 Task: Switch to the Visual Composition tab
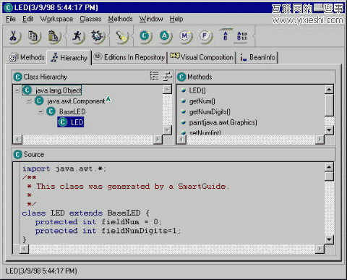click(202, 57)
